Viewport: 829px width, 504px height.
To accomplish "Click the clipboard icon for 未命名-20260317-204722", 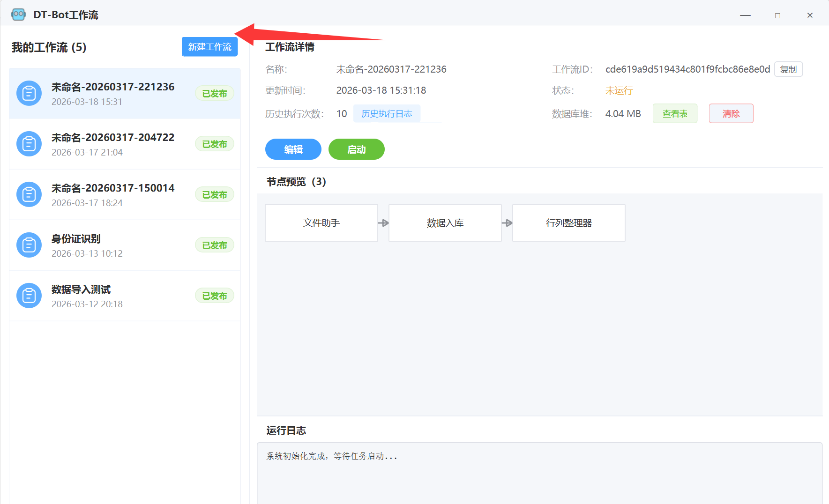I will (29, 144).
